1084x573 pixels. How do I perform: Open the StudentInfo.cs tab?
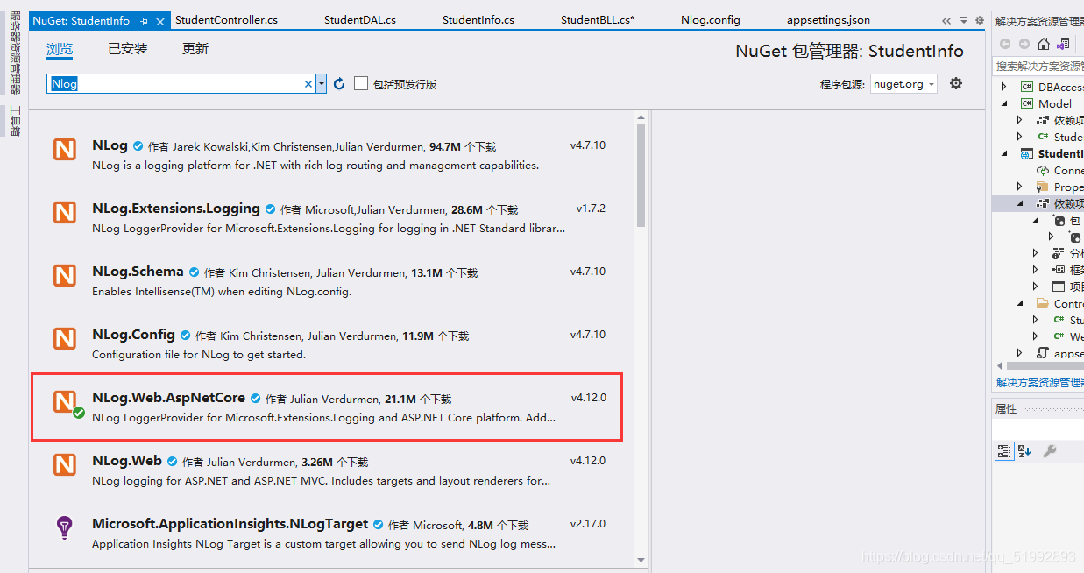478,20
